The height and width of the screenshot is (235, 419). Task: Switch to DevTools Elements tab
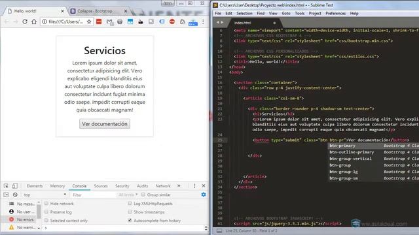35,186
